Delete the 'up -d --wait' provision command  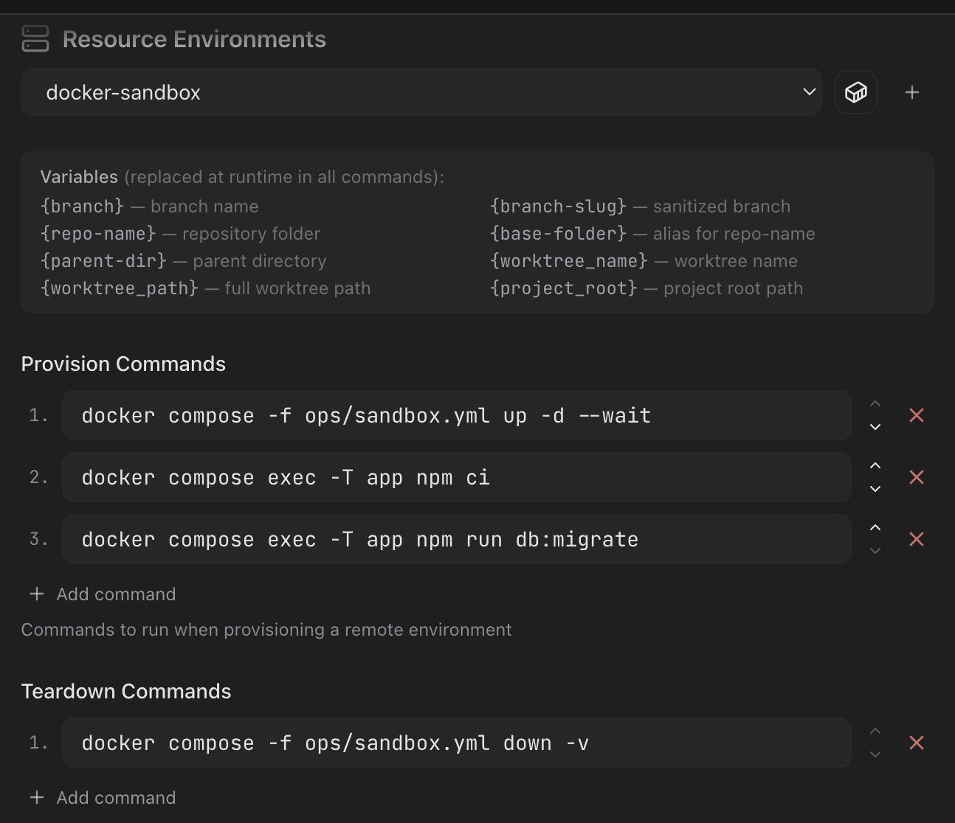[x=917, y=415]
